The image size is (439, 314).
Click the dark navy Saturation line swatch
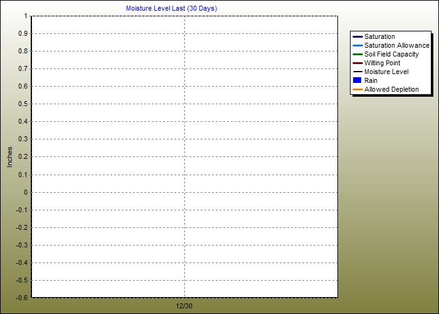[x=357, y=37]
